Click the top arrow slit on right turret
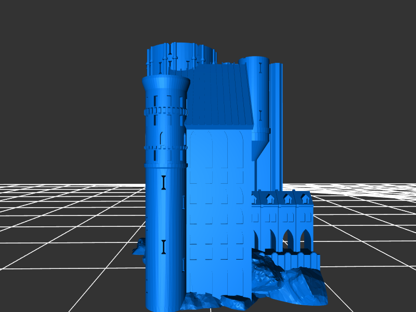416x312 pixels. click(x=260, y=66)
